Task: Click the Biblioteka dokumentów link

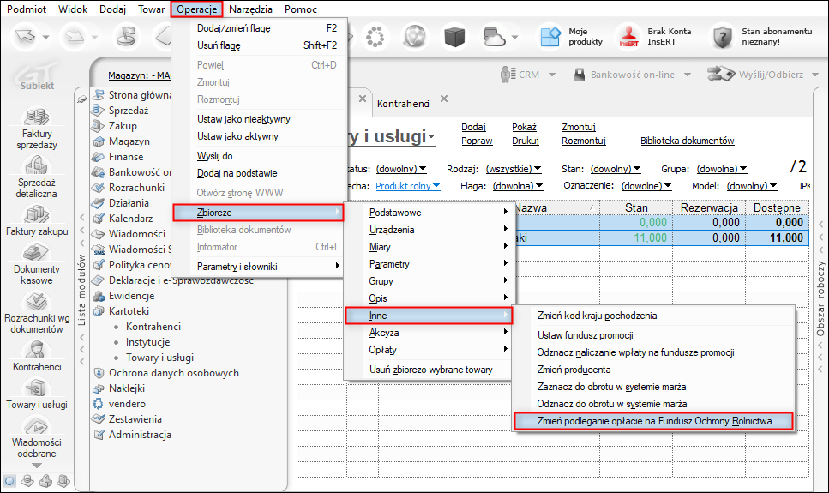Action: [x=688, y=141]
